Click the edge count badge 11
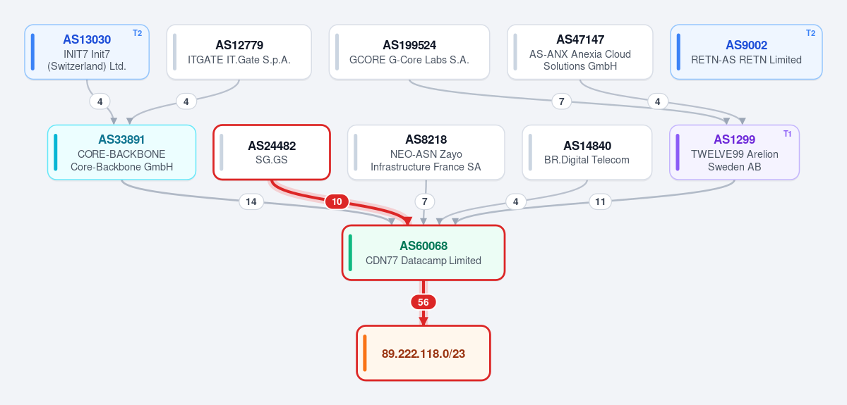The width and height of the screenshot is (847, 405). (600, 201)
